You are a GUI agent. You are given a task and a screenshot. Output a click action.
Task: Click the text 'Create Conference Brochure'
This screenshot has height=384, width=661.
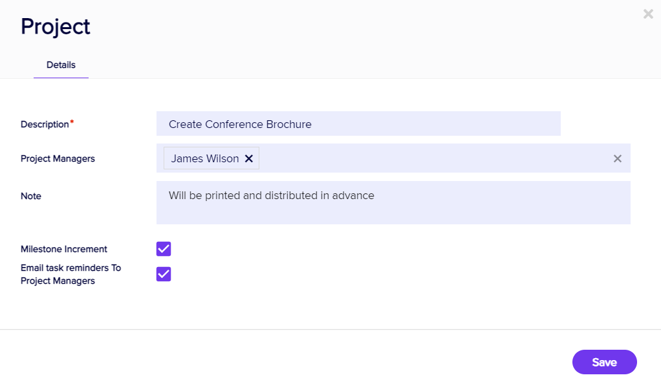[240, 124]
